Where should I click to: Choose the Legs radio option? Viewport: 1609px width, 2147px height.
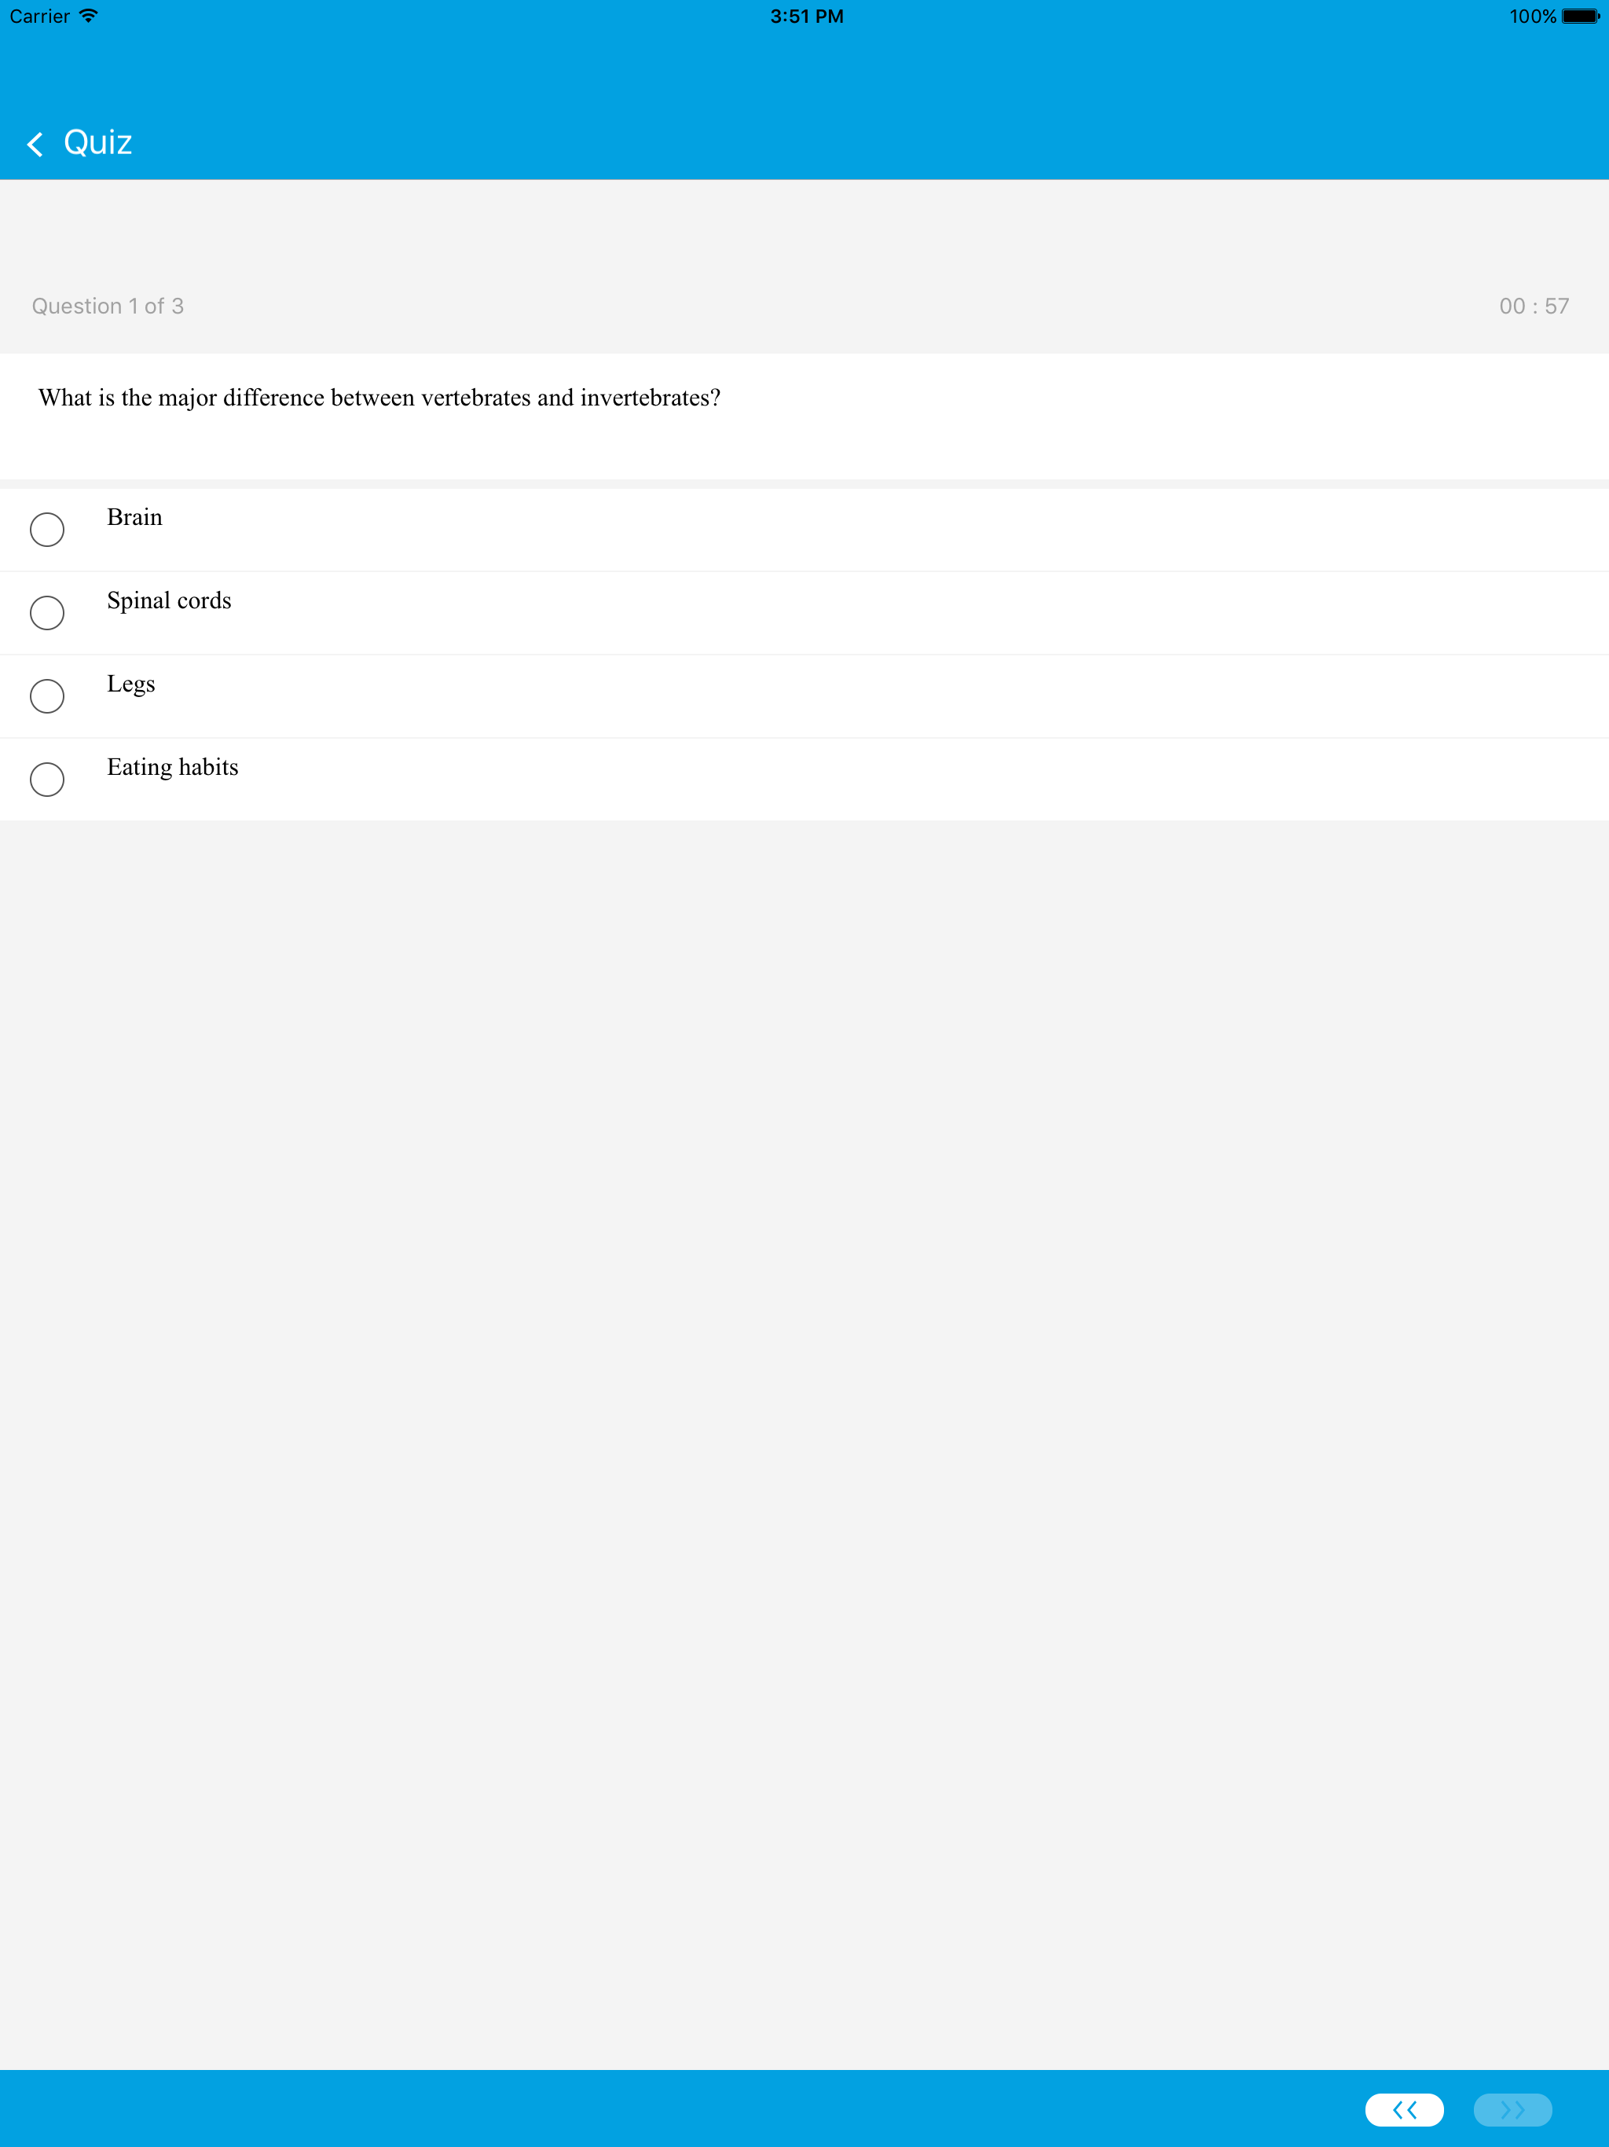click(x=48, y=696)
